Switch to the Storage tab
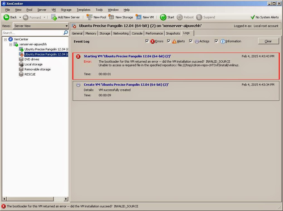This screenshot has width=283, height=211. tap(105, 33)
